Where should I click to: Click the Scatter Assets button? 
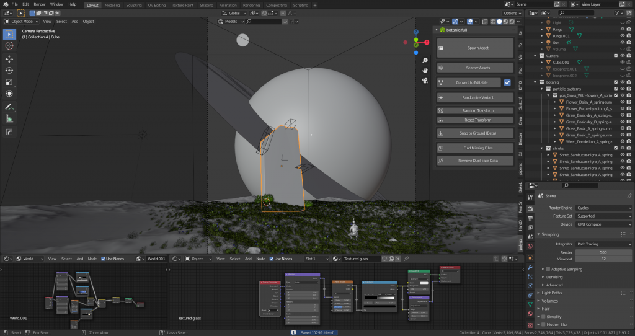coord(475,68)
